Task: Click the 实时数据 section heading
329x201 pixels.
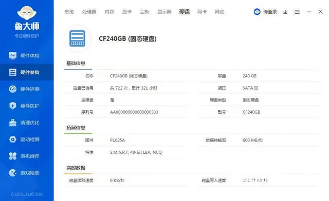Action: (x=76, y=168)
